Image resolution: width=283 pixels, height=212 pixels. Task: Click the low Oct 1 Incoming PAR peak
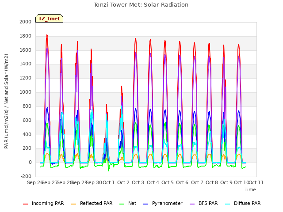pos(107,104)
